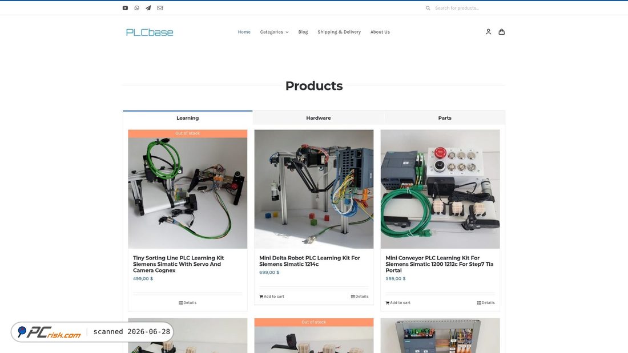
Task: View Details of Mini Delta Robot kit
Action: pyautogui.click(x=359, y=297)
